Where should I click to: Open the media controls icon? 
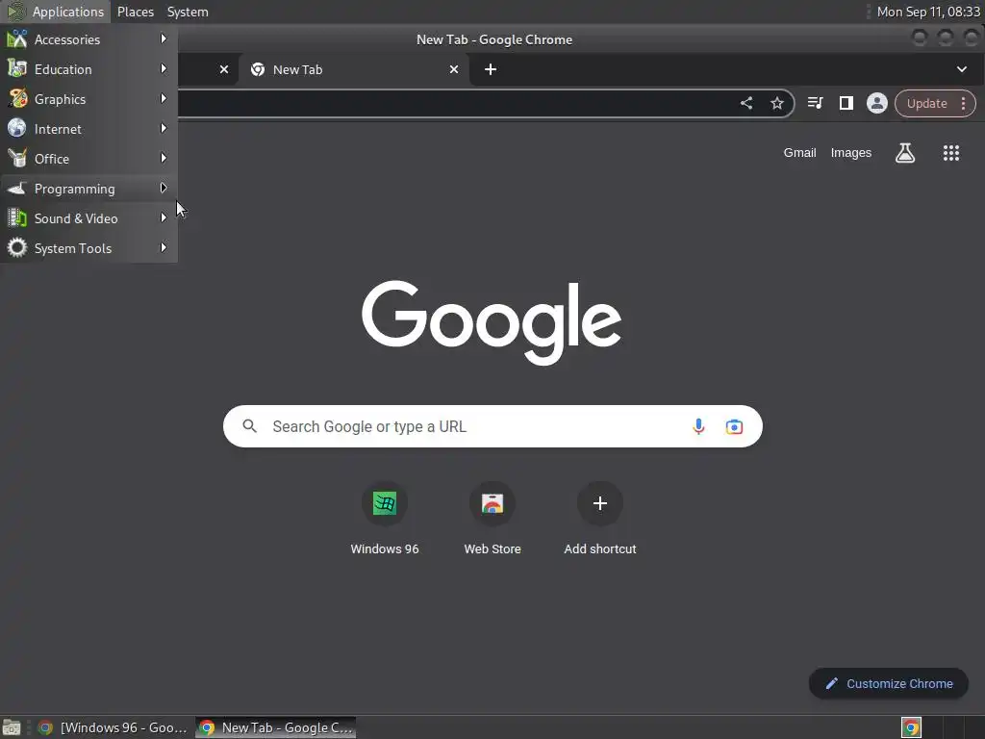tap(816, 103)
